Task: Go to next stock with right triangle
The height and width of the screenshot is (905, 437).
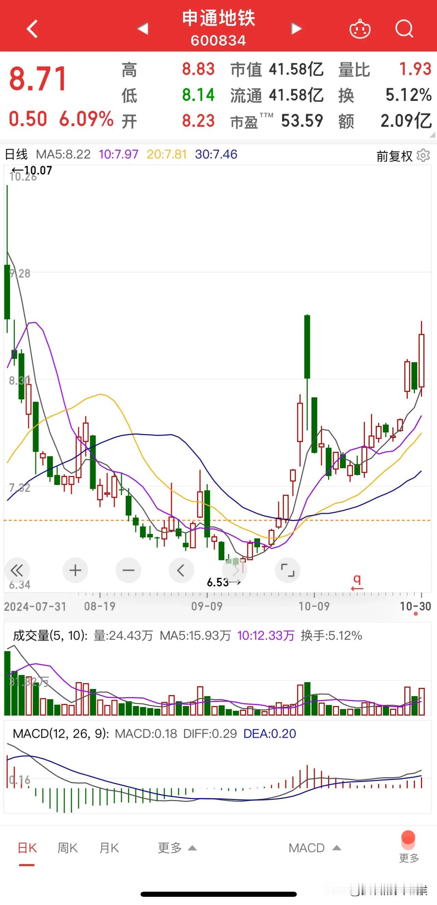Action: 296,28
